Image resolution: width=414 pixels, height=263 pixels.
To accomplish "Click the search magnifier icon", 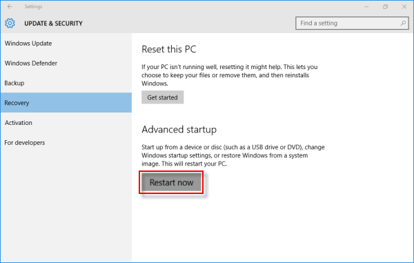I will click(x=403, y=23).
